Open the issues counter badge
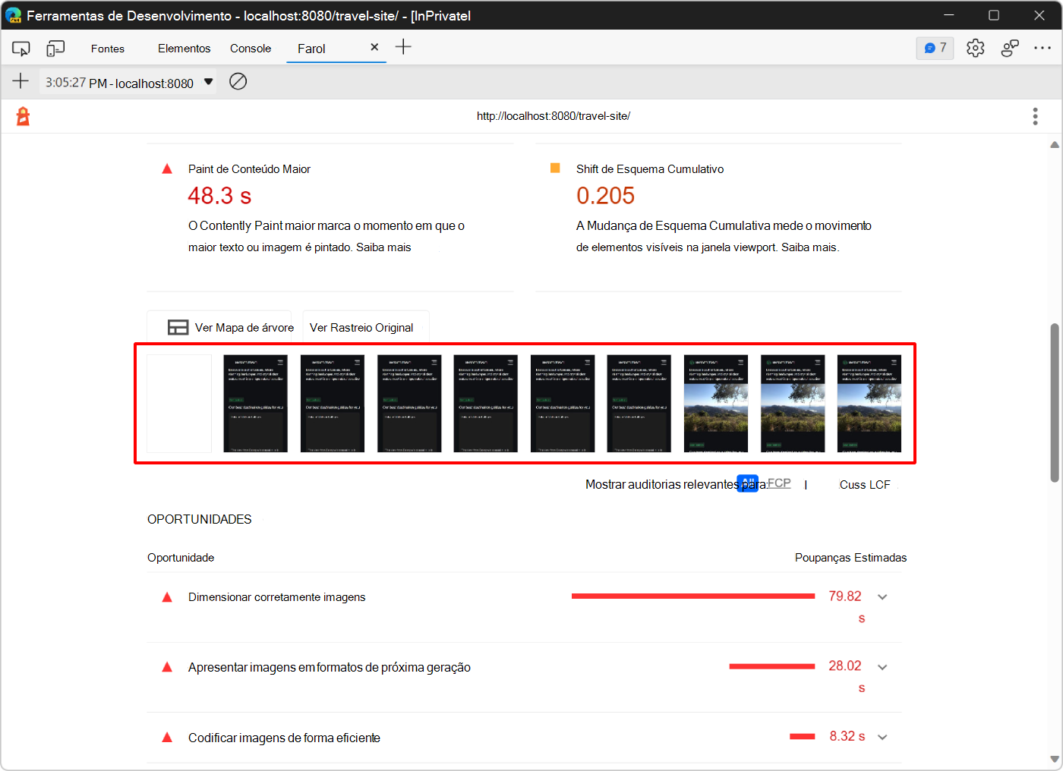This screenshot has width=1063, height=771. click(x=935, y=48)
